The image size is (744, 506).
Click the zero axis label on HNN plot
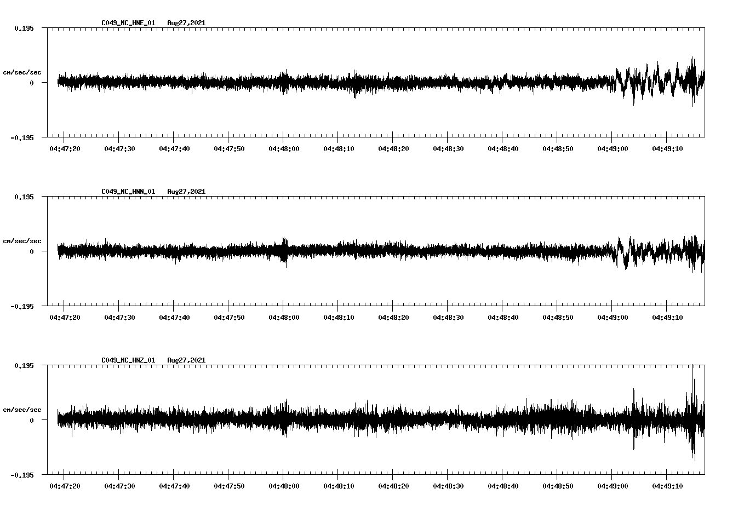coord(32,251)
